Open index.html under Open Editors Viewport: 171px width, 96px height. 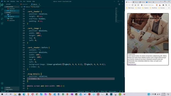click(12, 9)
